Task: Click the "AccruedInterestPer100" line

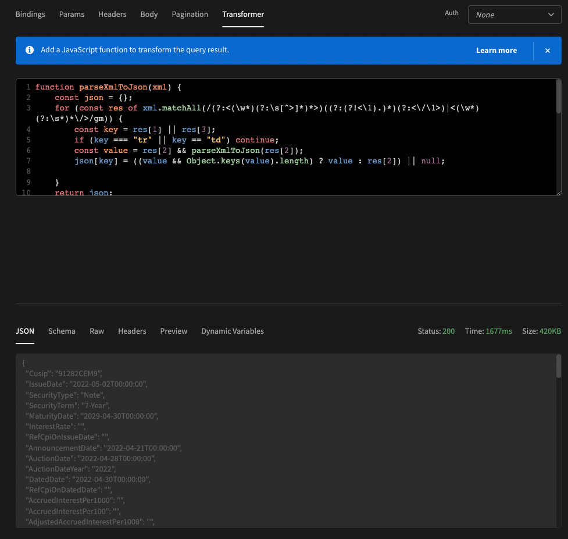Action: (73, 511)
